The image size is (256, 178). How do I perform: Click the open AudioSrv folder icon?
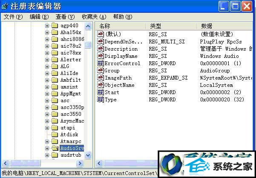55,148
